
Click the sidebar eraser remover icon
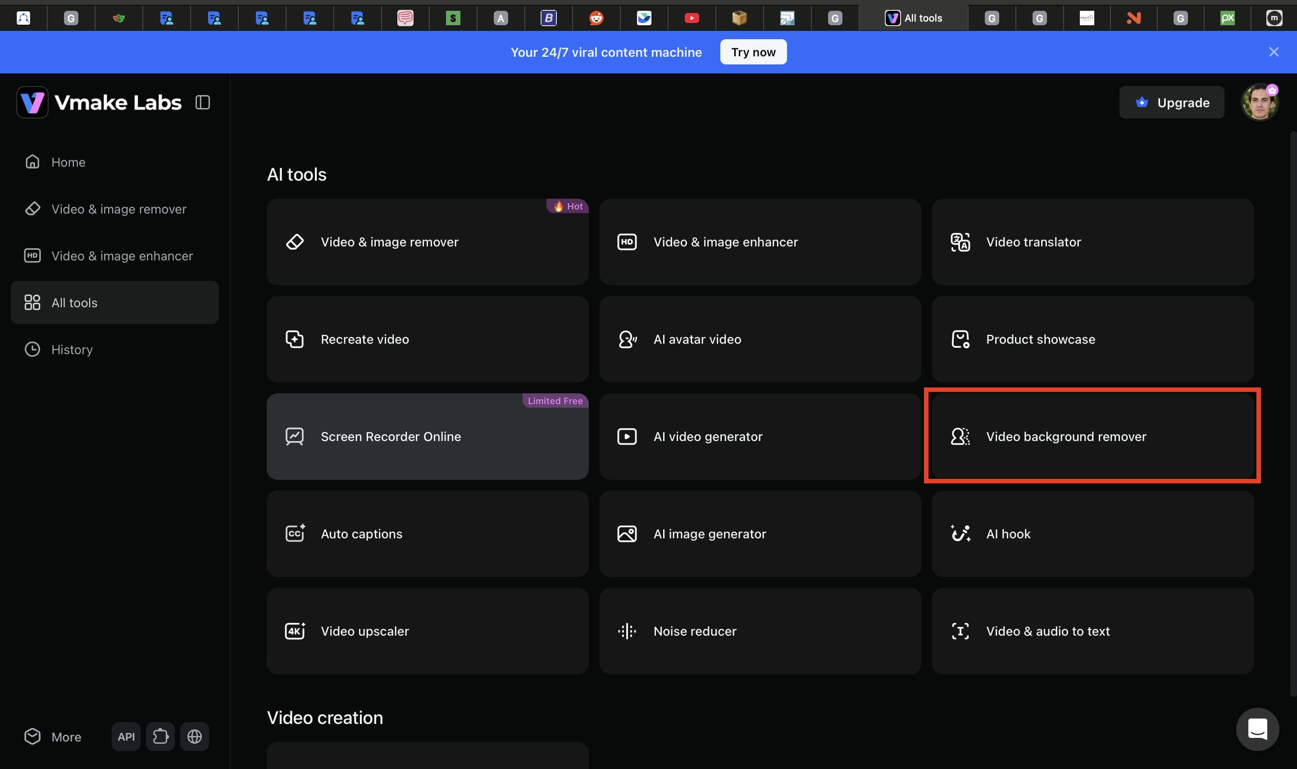click(x=32, y=208)
